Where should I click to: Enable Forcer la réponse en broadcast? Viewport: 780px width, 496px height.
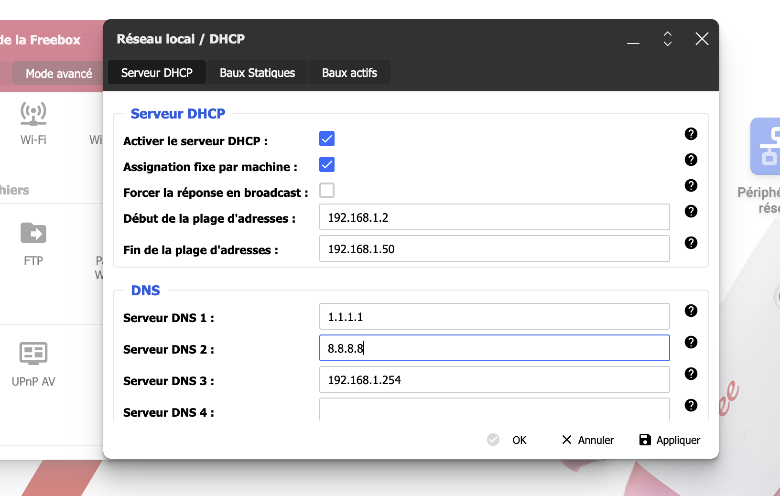[327, 190]
